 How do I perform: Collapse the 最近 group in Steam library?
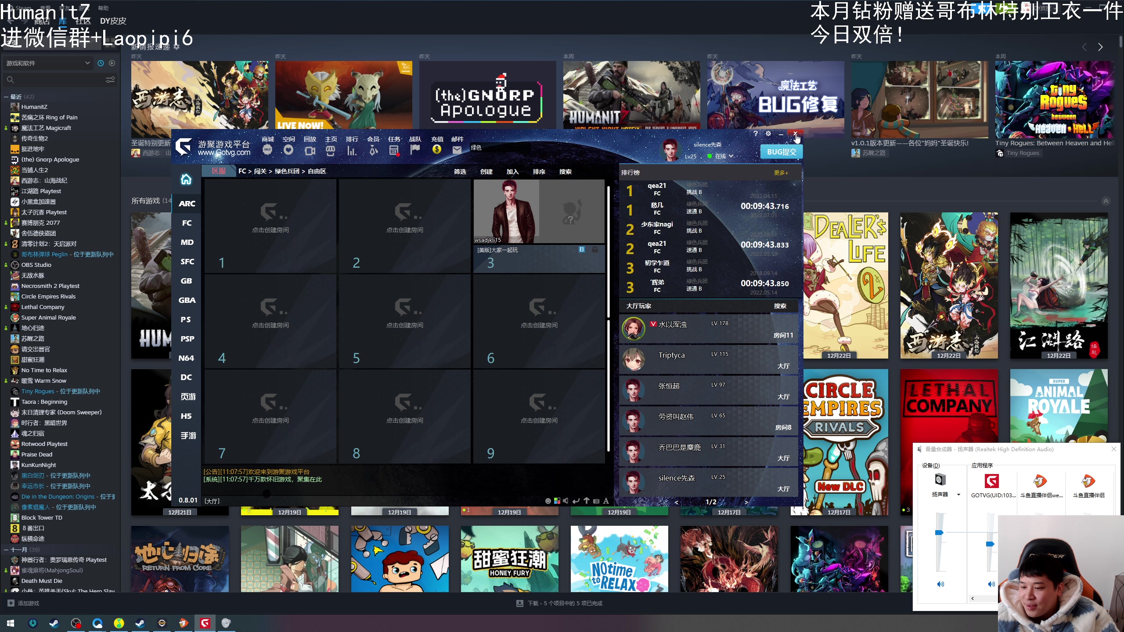point(6,97)
